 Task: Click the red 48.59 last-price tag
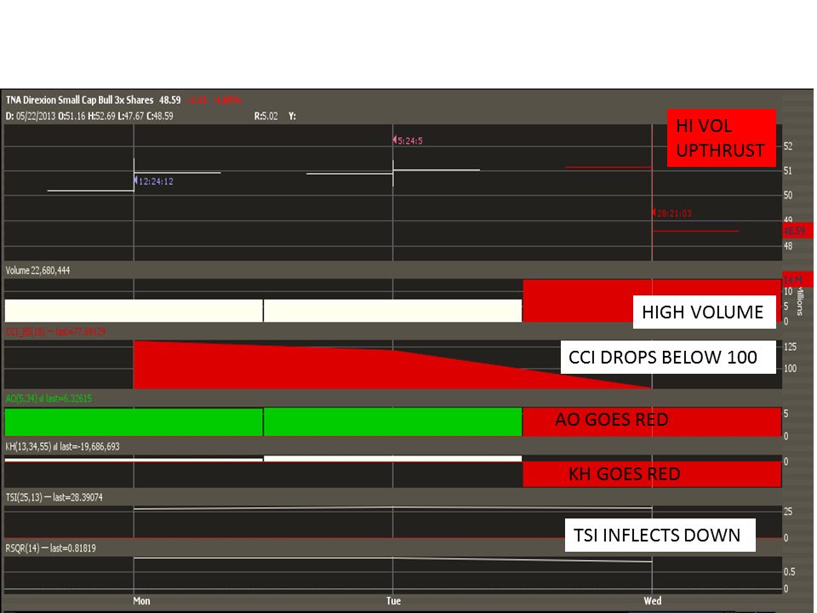click(796, 230)
